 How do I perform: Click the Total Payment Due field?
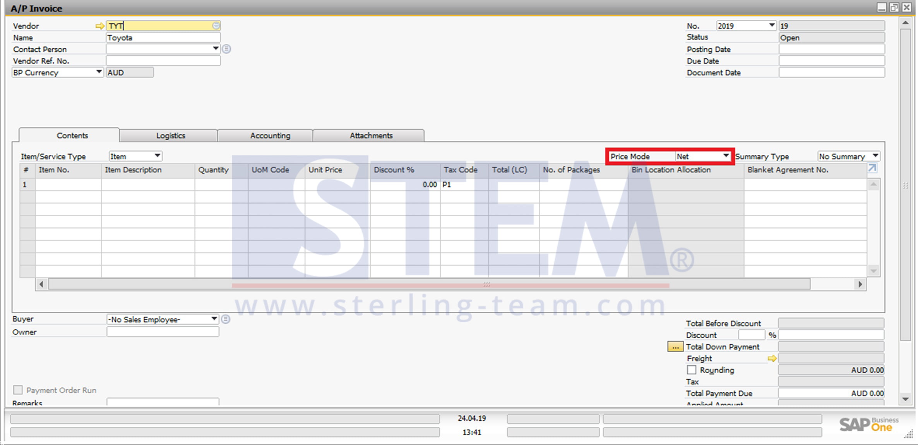click(831, 393)
